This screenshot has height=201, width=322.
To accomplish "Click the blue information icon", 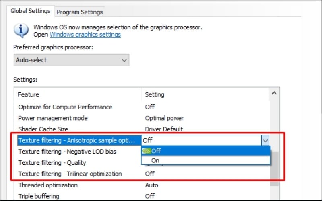I will click(21, 31).
